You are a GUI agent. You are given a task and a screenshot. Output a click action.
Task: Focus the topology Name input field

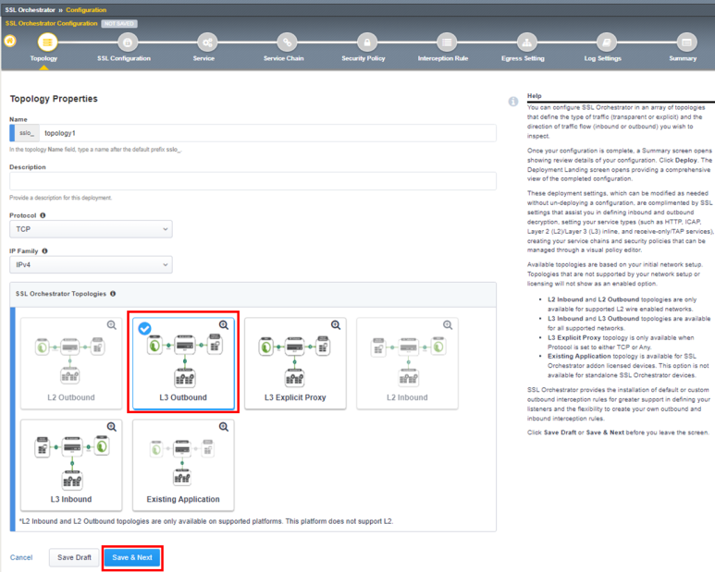(267, 133)
